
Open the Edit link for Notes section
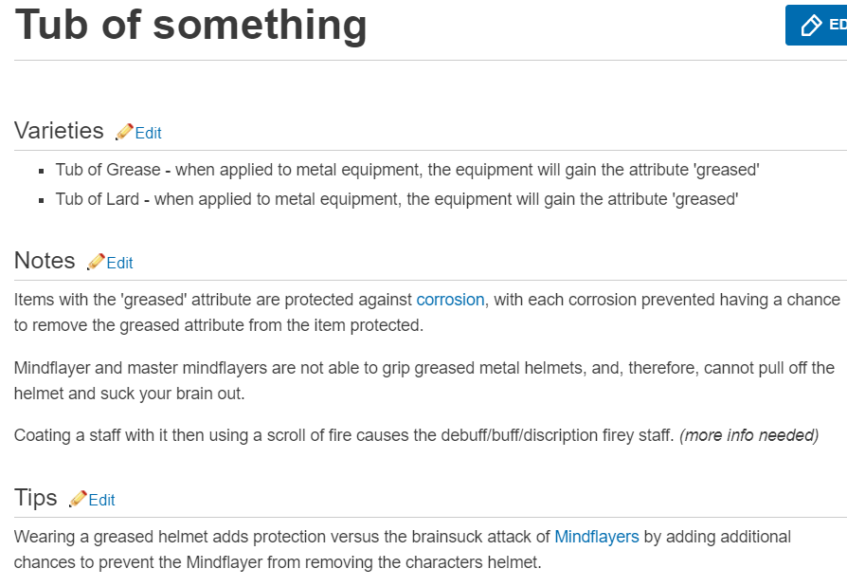(x=119, y=263)
